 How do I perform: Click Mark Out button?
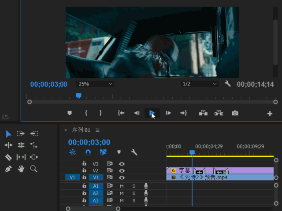[x=100, y=113]
